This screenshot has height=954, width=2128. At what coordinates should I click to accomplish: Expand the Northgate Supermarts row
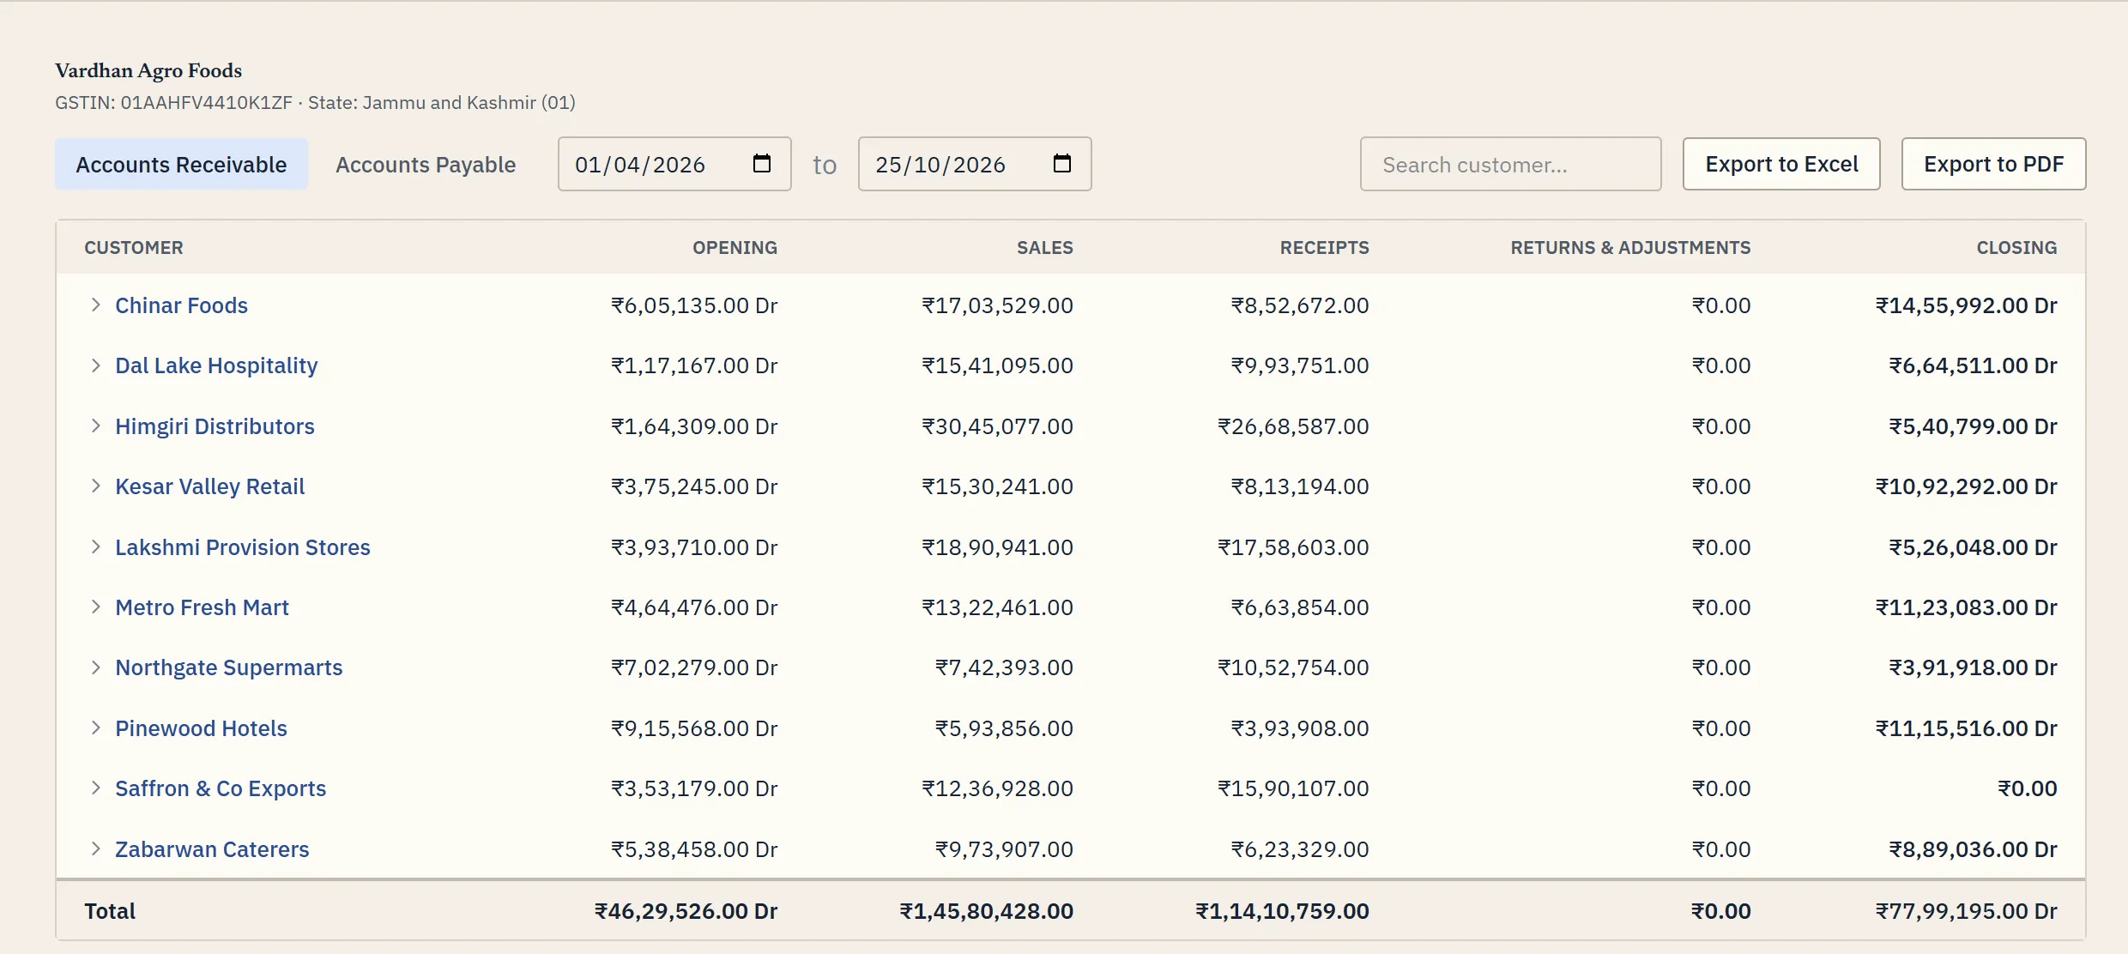click(95, 667)
